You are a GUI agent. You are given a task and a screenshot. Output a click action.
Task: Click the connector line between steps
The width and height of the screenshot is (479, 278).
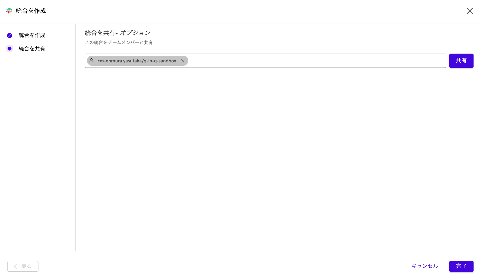(10, 42)
